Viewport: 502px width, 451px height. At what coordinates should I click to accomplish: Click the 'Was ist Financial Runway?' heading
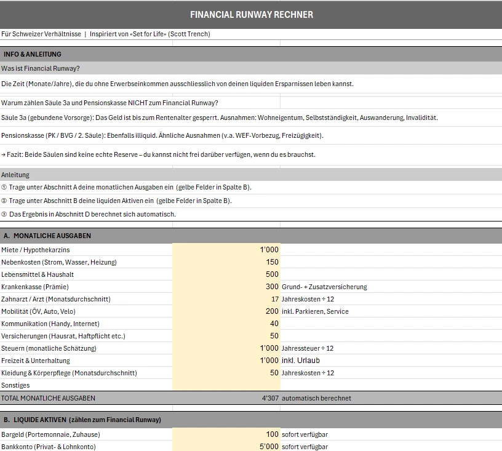[41, 68]
